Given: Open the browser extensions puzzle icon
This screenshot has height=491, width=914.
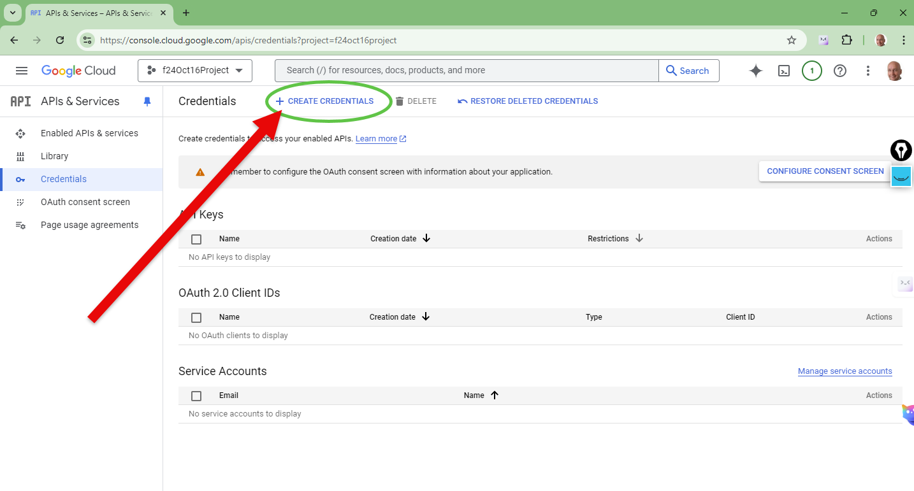Looking at the screenshot, I should pyautogui.click(x=846, y=40).
